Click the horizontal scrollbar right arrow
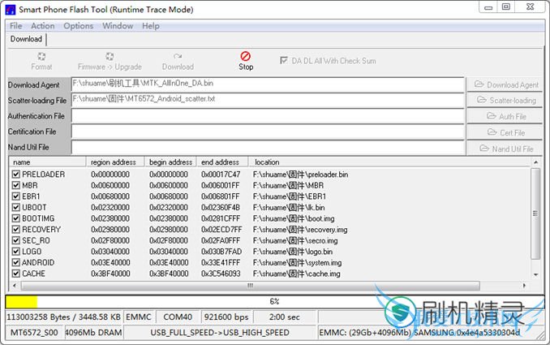Viewport: 550px width, 345px height. point(524,286)
